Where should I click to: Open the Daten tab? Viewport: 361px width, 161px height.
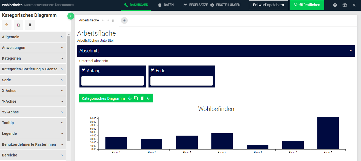point(166,5)
